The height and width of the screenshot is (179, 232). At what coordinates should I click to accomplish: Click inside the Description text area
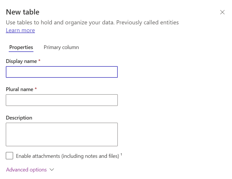coord(62,134)
